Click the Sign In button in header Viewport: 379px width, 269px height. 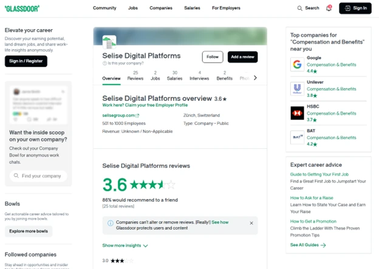(355, 8)
